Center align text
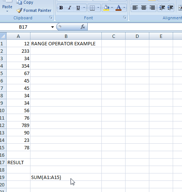The width and height of the screenshot is (182, 192). tap(143, 8)
